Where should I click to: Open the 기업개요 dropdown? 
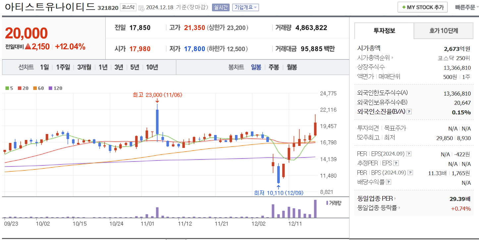click(x=245, y=8)
